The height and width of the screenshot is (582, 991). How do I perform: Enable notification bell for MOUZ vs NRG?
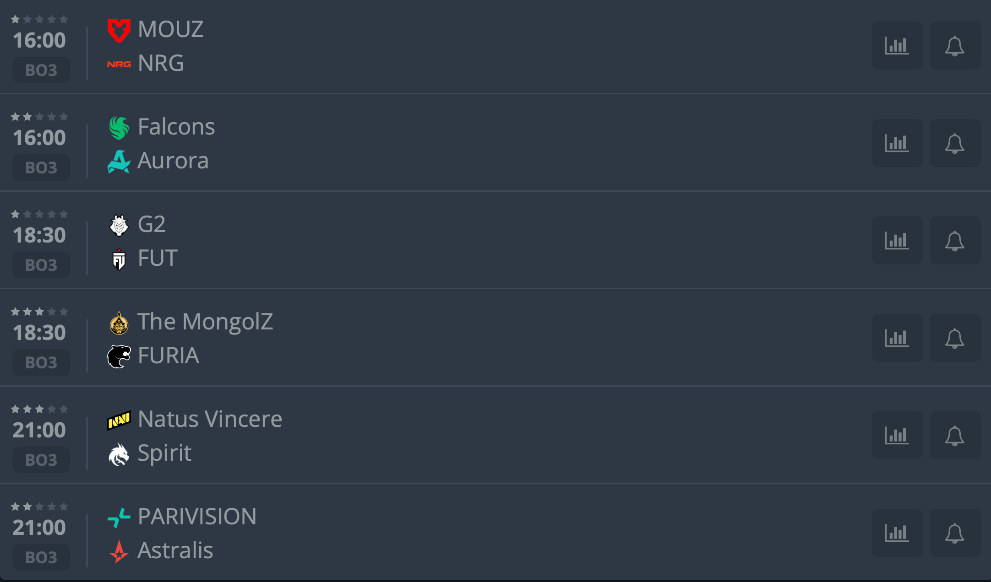(x=955, y=46)
